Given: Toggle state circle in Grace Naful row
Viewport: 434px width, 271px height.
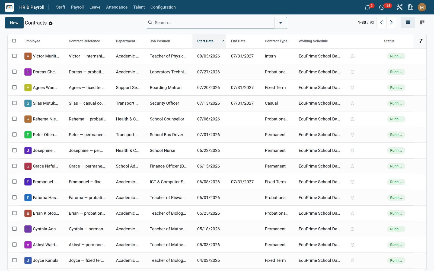Looking at the screenshot, I should coord(352,166).
